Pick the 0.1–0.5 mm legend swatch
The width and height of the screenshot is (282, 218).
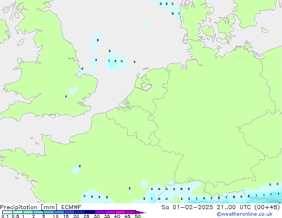click(x=8, y=212)
